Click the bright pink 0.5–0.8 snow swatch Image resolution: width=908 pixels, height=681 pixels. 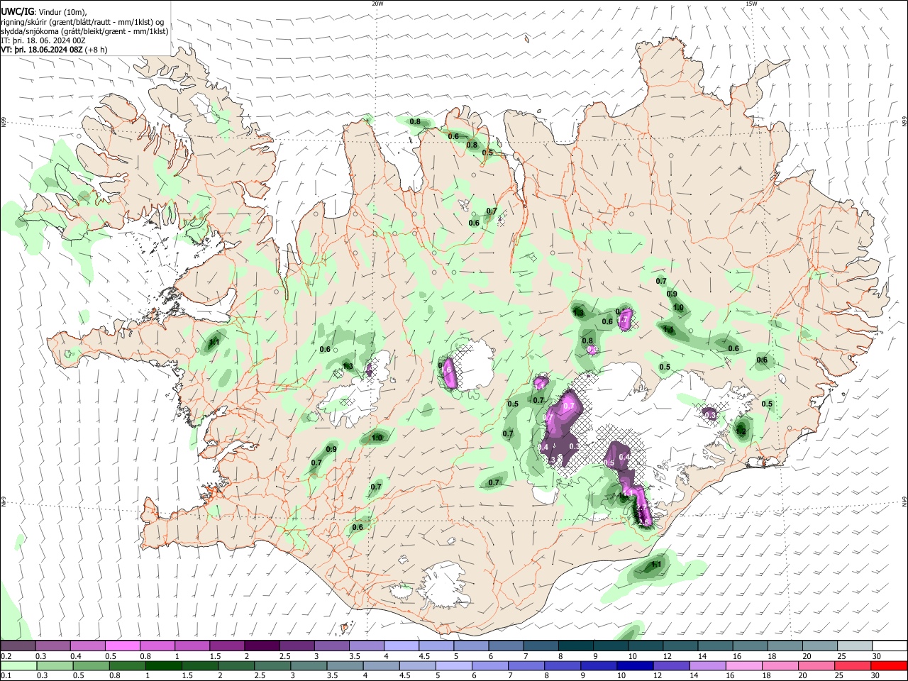pyautogui.click(x=122, y=646)
